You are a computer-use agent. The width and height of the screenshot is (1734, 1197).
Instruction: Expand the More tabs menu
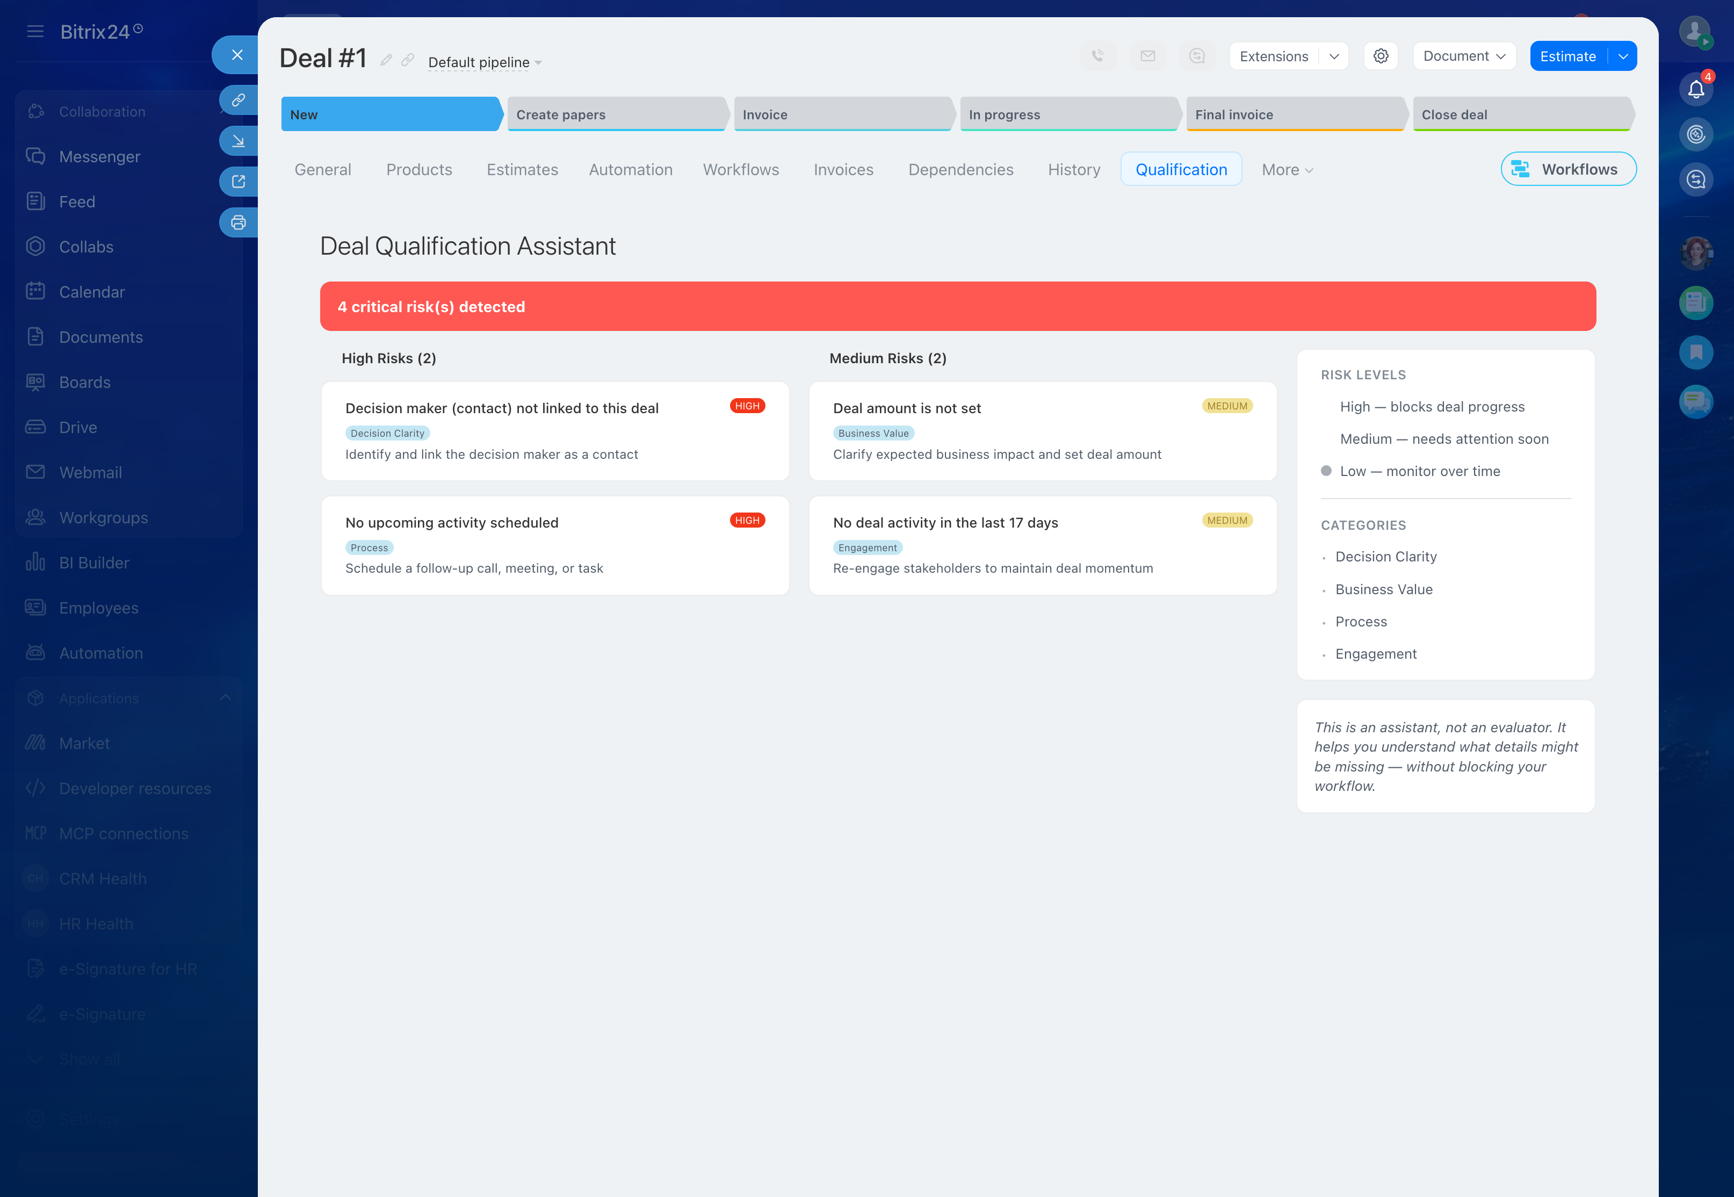tap(1287, 170)
